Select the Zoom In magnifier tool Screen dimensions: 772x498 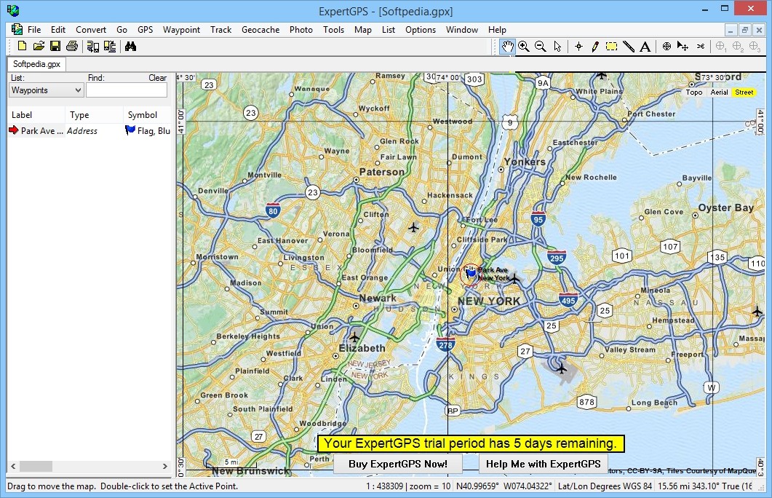[x=523, y=47]
